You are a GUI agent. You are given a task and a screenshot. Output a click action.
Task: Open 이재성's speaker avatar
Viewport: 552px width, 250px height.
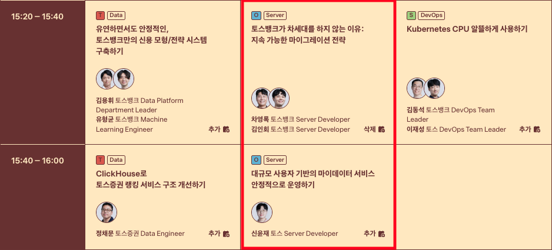click(x=434, y=88)
